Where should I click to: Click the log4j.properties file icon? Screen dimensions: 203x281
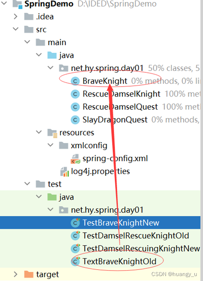point(64,172)
